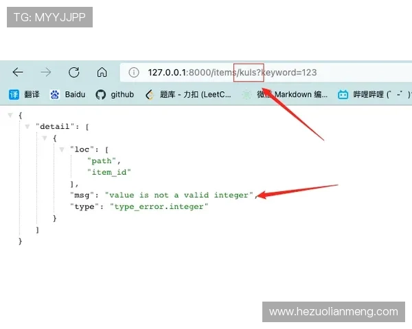Viewport: 412px width, 329px height.
Task: Focus the address bar URL field
Action: coord(275,73)
